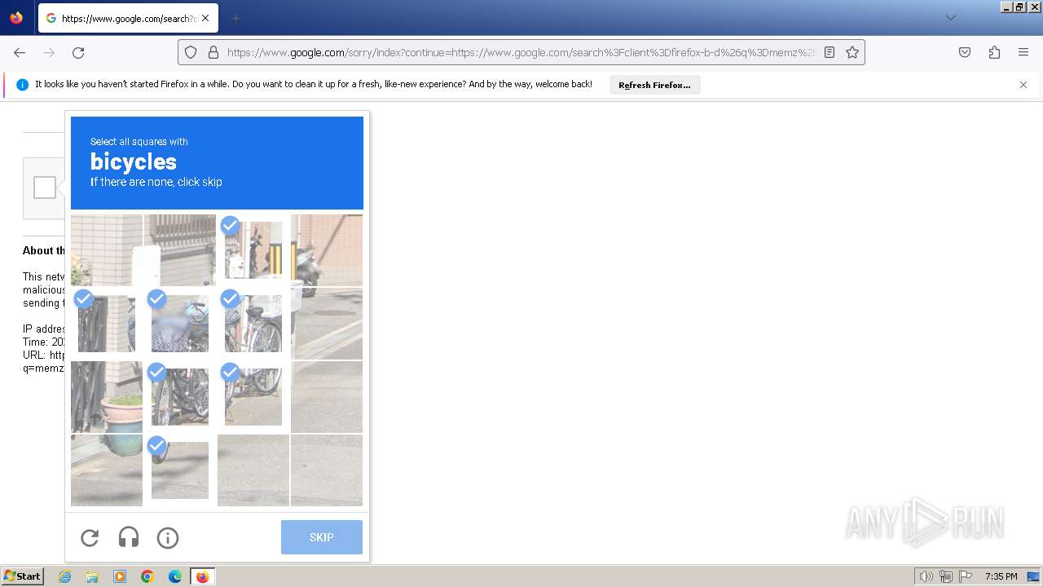Get an audio challenge via headphones icon
The width and height of the screenshot is (1043, 587).
tap(129, 537)
